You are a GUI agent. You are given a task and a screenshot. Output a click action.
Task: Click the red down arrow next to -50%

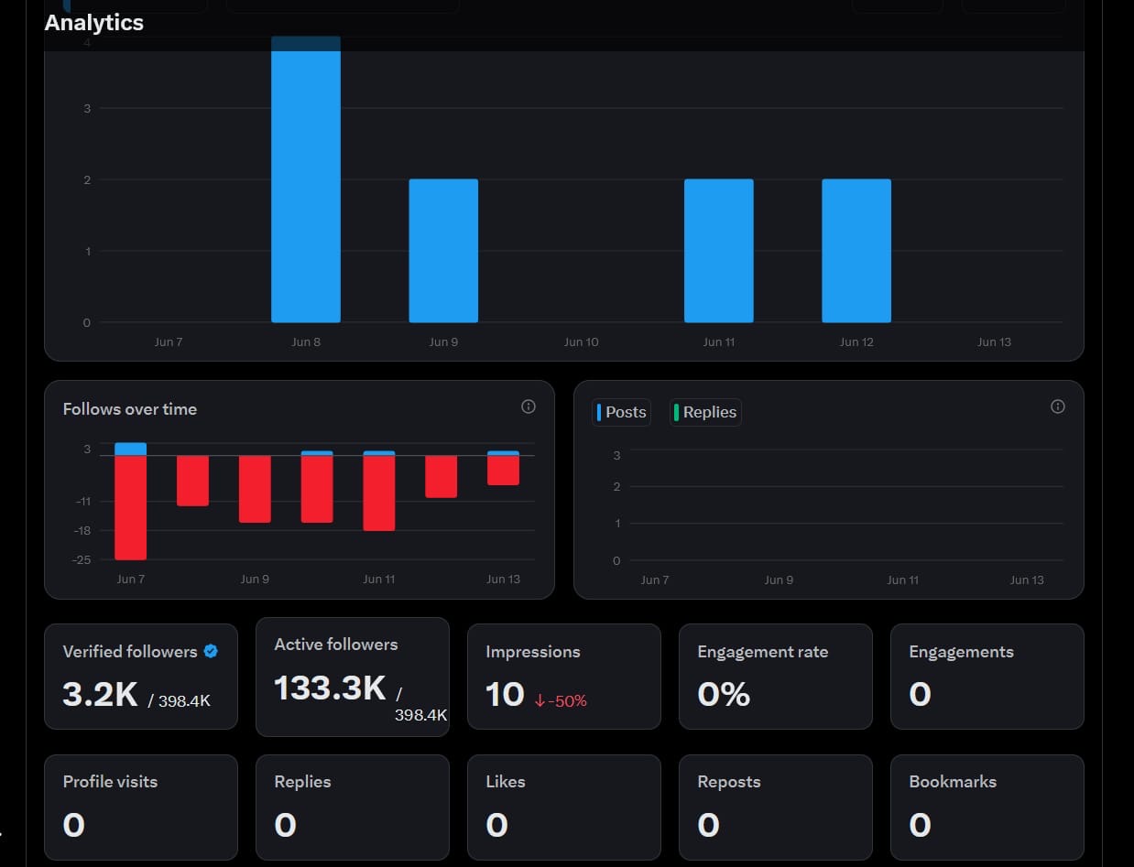point(540,700)
